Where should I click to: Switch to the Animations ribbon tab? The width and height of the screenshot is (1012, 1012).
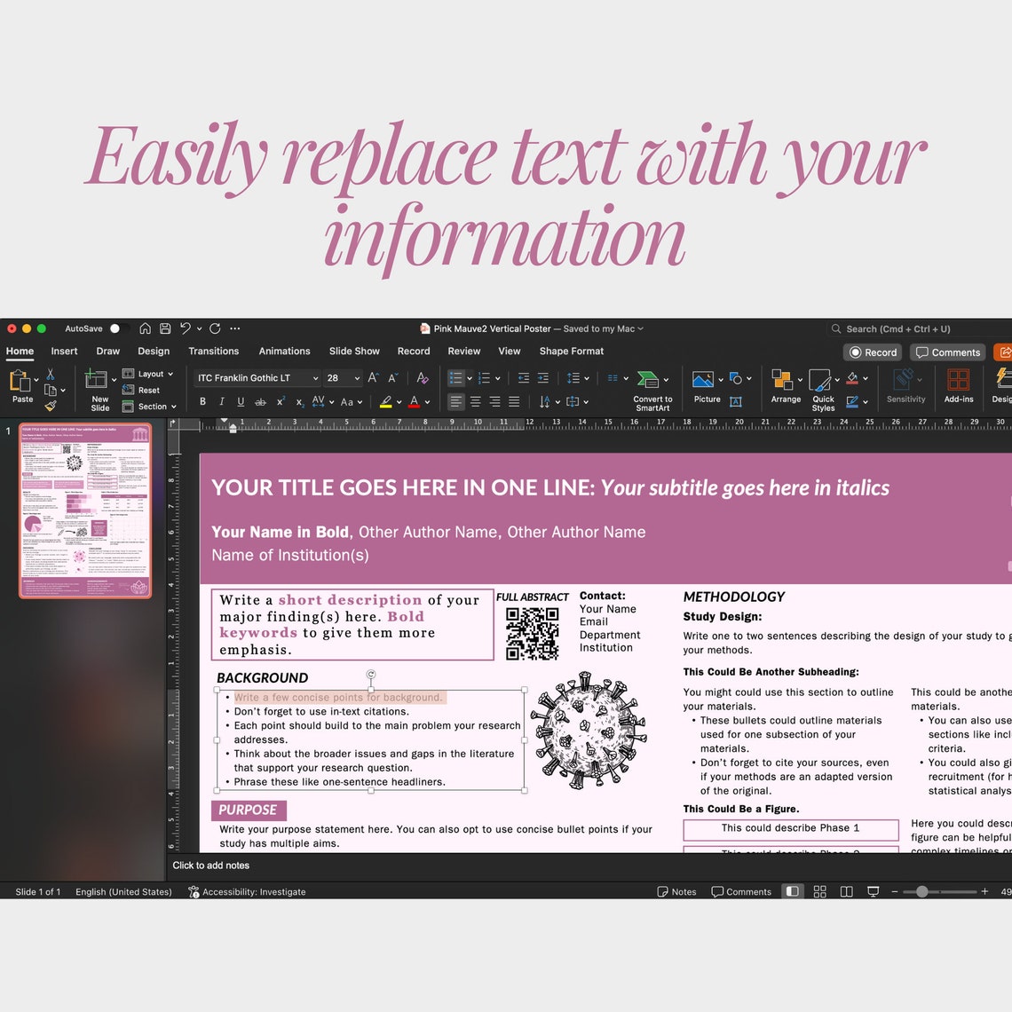click(284, 351)
